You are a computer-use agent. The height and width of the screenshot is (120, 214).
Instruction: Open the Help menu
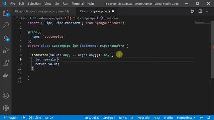click(x=91, y=4)
